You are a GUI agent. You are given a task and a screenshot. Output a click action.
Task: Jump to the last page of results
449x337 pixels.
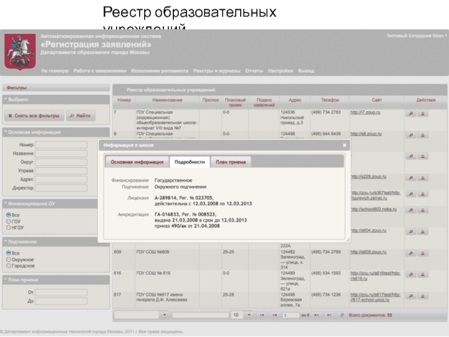[x=329, y=315]
